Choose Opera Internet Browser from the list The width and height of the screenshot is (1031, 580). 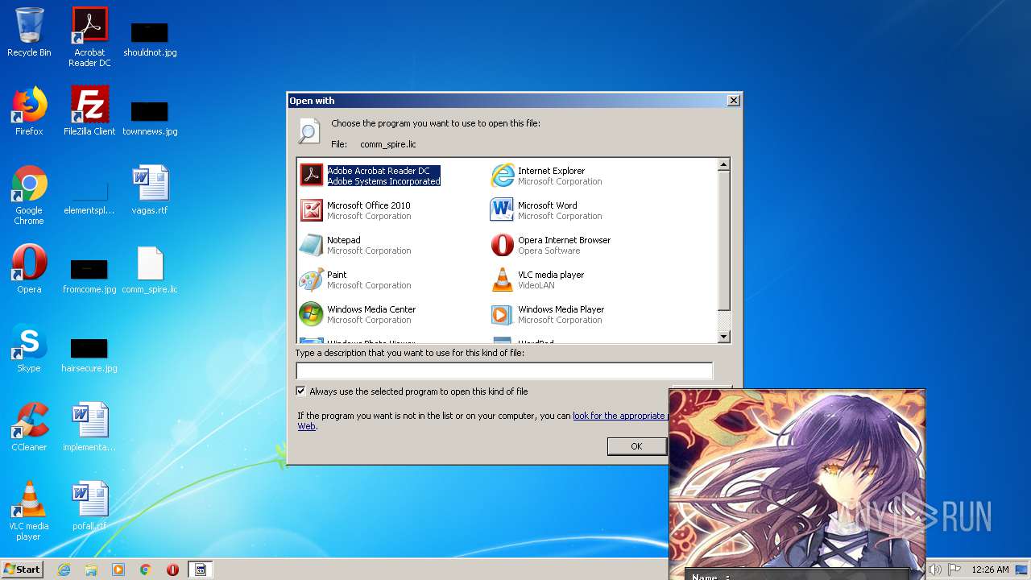(551, 245)
